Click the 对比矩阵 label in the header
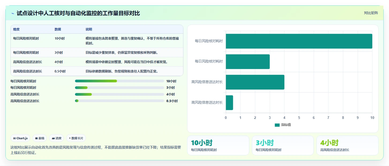Image resolution: width=389 pixels, height=166 pixels. coord(371,13)
